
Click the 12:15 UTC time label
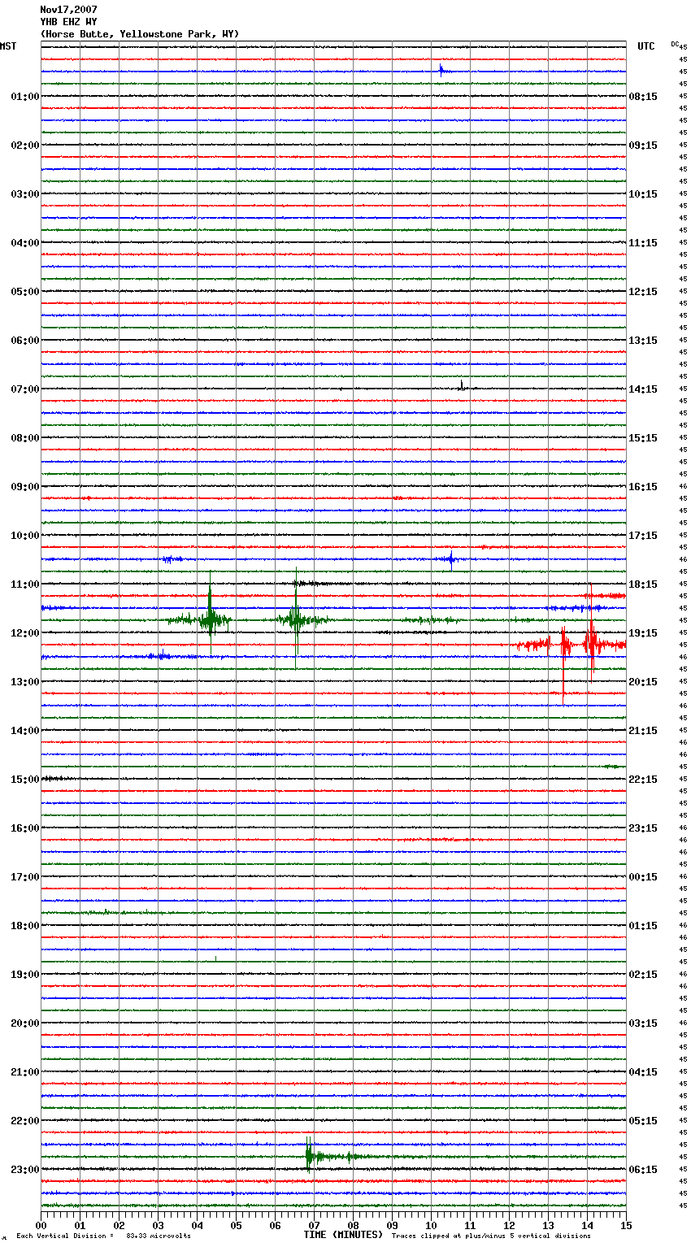(643, 292)
